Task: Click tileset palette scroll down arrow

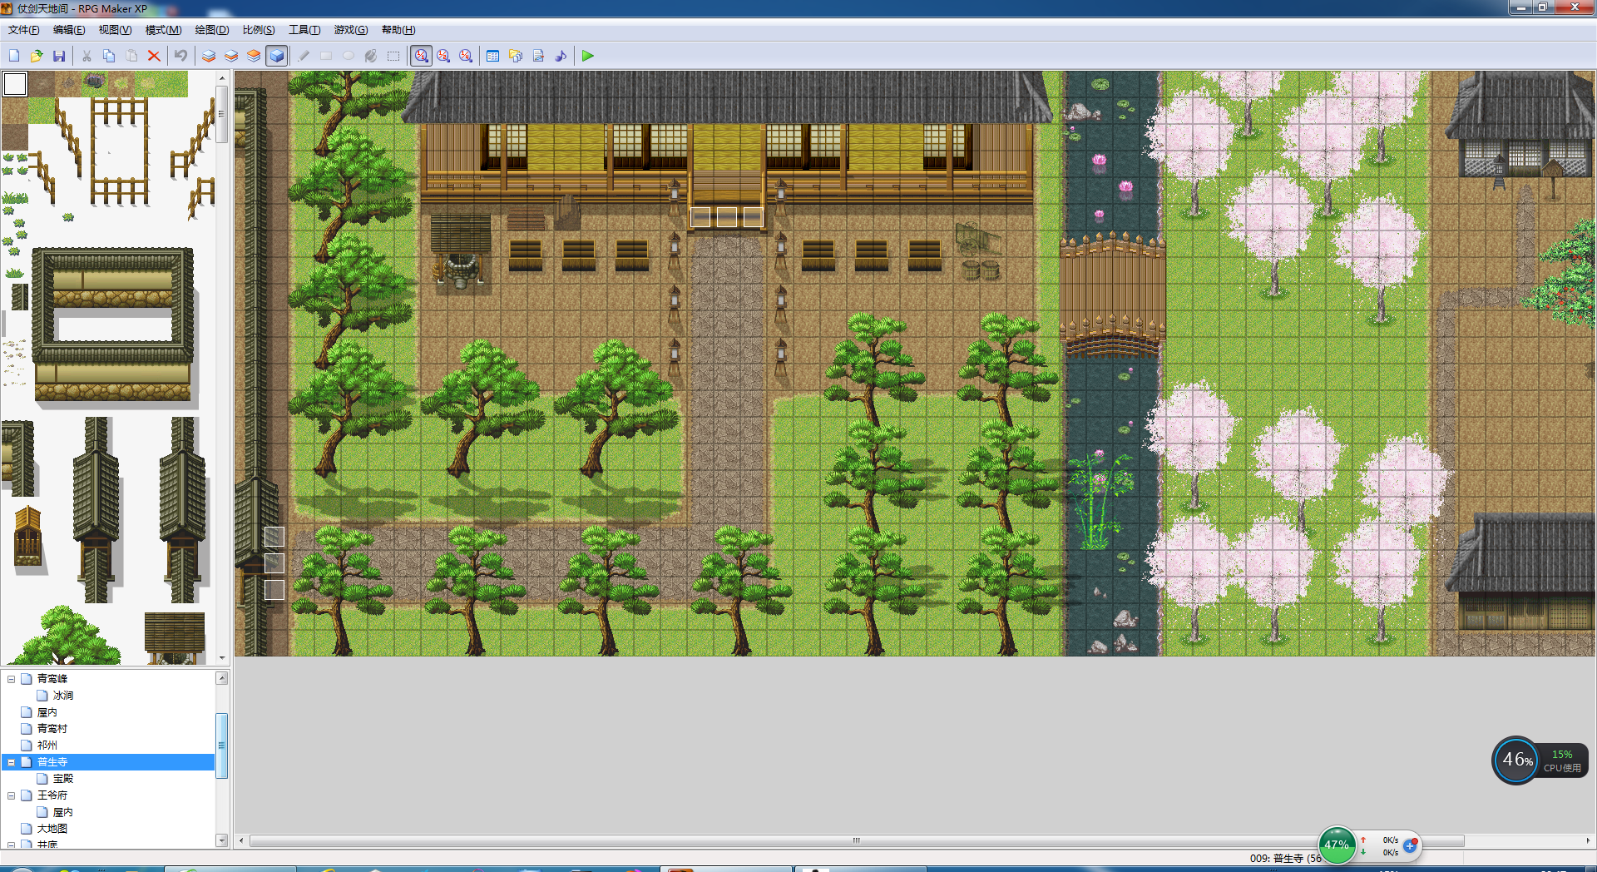Action: [x=222, y=658]
